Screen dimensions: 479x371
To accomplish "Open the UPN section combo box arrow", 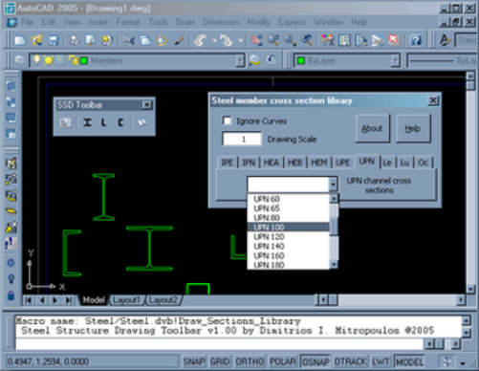I will (x=333, y=185).
